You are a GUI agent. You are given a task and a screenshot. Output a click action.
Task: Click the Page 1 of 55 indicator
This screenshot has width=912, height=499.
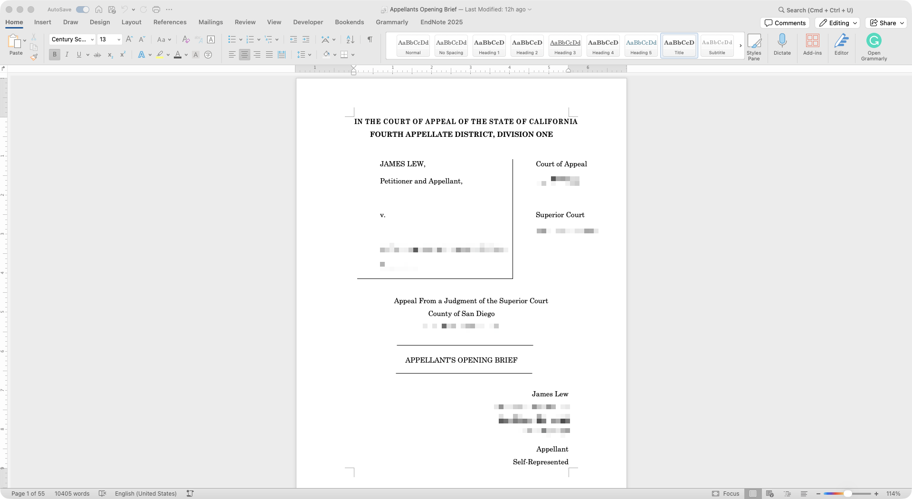pyautogui.click(x=28, y=494)
